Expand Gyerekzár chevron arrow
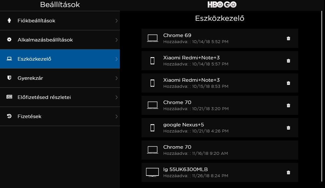This screenshot has width=325, height=188. 117,78
